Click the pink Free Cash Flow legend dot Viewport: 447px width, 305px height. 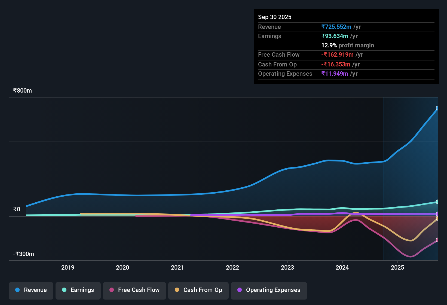coord(111,290)
